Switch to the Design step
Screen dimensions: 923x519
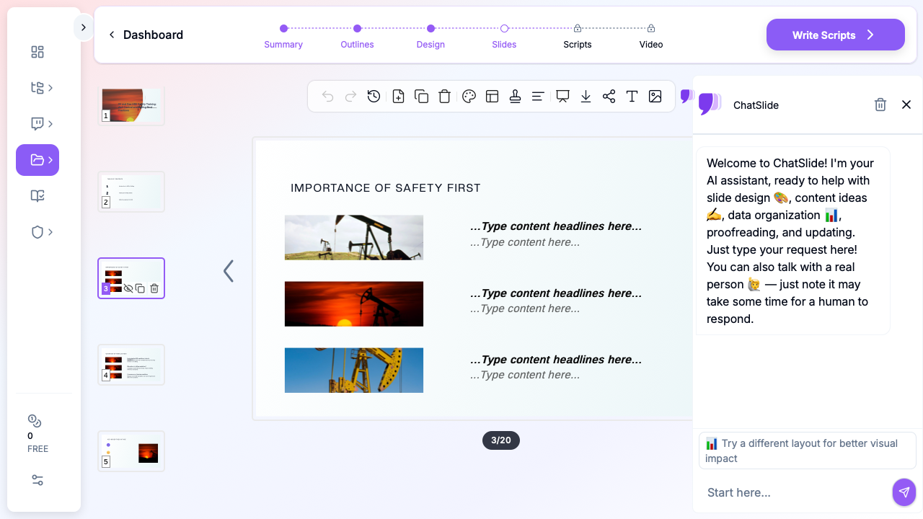pyautogui.click(x=430, y=35)
